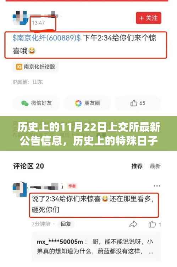Open the 南京化纤论股 tag

tap(35, 67)
